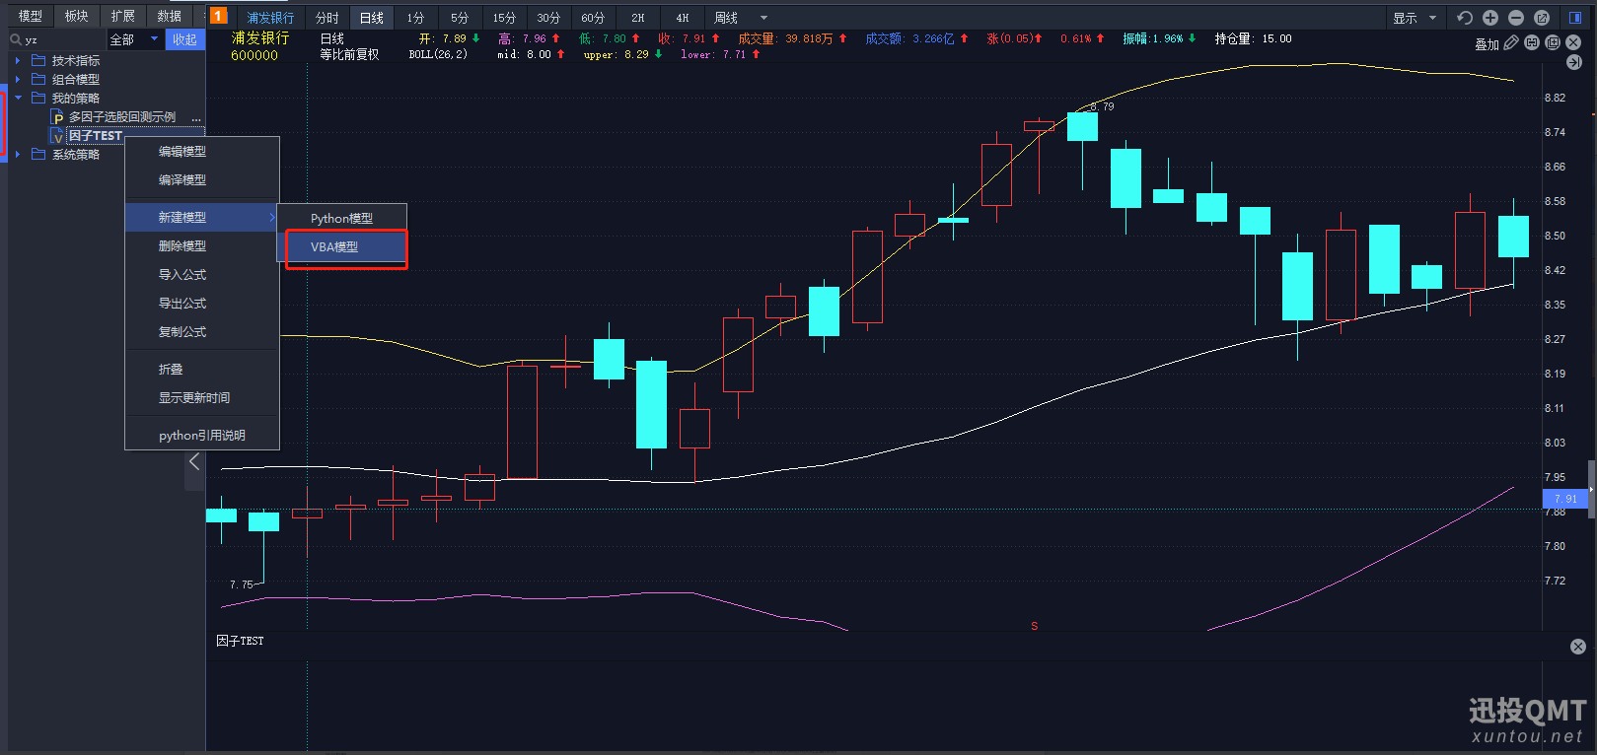Image resolution: width=1597 pixels, height=755 pixels.
Task: Select 周线 chart period
Action: pyautogui.click(x=726, y=18)
